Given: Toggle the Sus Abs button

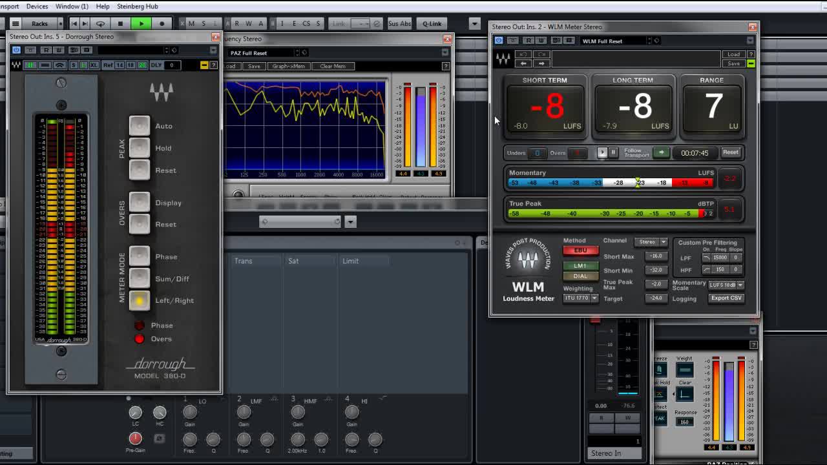Looking at the screenshot, I should pyautogui.click(x=400, y=24).
